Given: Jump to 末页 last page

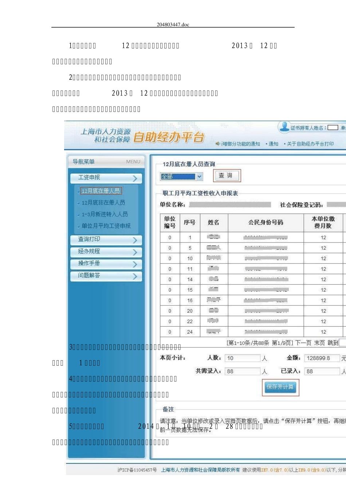Looking at the screenshot, I should [319, 343].
